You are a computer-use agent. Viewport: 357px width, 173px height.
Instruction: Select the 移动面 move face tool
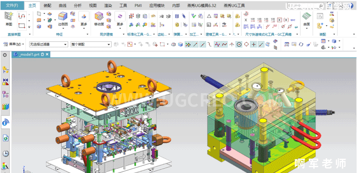click(x=99, y=19)
